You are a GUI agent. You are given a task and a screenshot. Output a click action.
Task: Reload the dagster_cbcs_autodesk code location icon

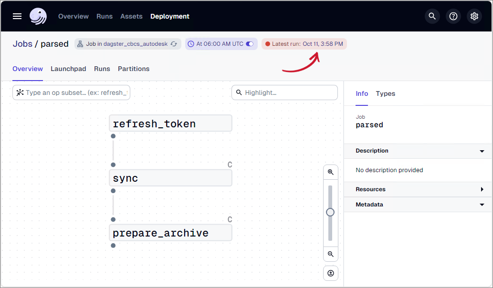pos(174,44)
